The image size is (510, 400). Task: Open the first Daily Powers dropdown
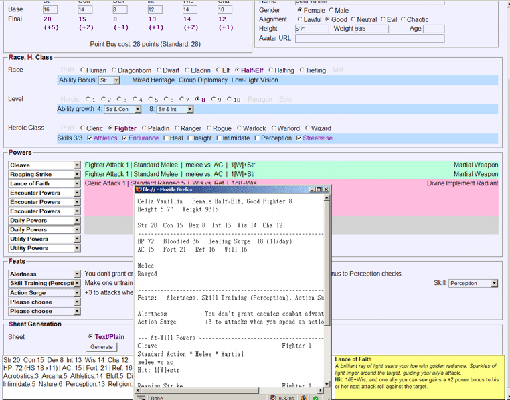point(77,220)
